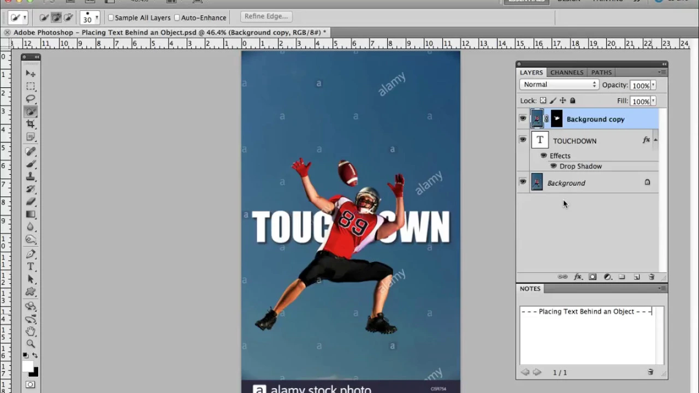The width and height of the screenshot is (699, 393).
Task: Select the Brush tool
Action: point(31,164)
